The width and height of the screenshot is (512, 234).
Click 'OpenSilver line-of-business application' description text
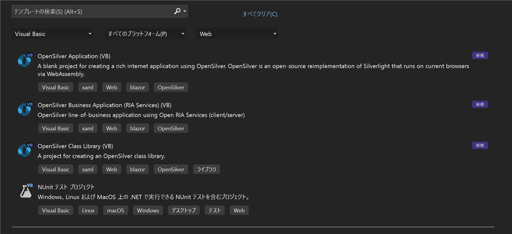141,115
